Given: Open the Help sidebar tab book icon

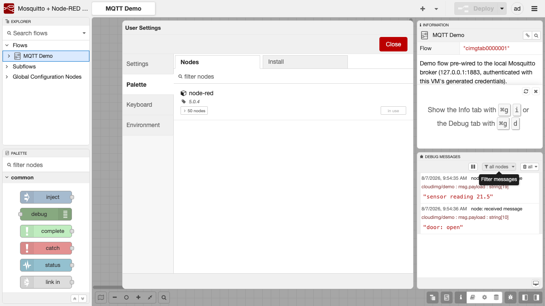Looking at the screenshot, I should [x=473, y=297].
